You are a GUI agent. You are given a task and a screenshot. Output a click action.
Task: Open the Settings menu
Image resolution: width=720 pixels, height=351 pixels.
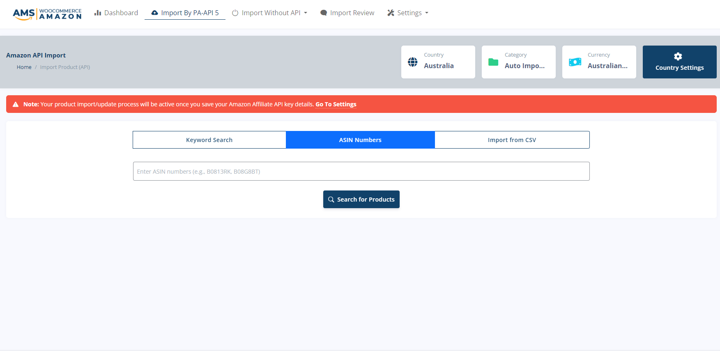click(408, 13)
